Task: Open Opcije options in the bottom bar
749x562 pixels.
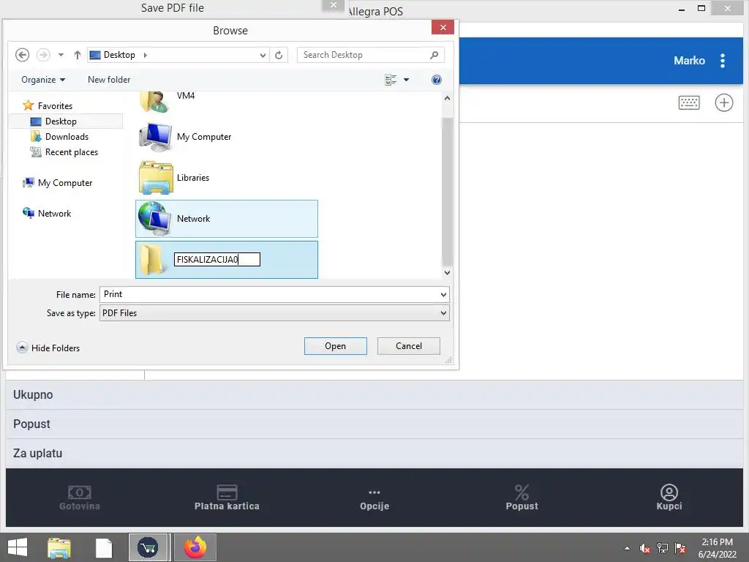Action: click(x=374, y=498)
